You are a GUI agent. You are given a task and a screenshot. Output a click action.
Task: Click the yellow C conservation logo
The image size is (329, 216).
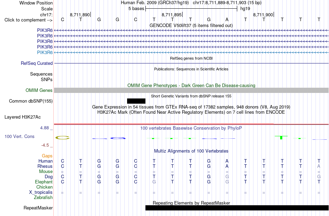[x=62, y=138]
